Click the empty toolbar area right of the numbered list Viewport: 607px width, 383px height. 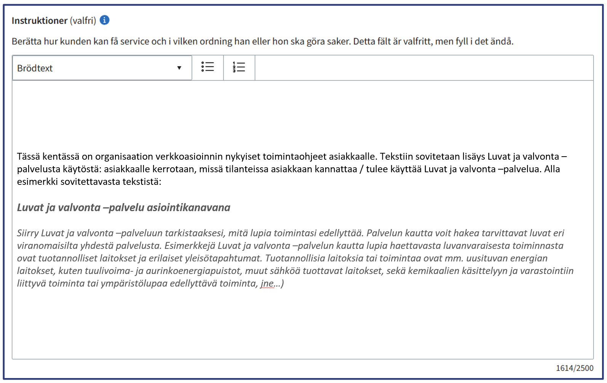(x=423, y=68)
